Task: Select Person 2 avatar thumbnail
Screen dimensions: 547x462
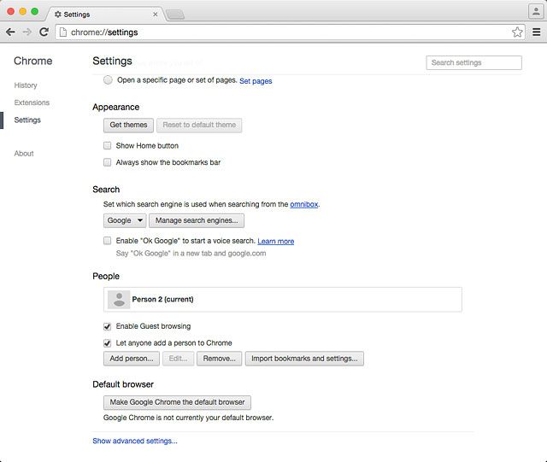Action: 119,300
